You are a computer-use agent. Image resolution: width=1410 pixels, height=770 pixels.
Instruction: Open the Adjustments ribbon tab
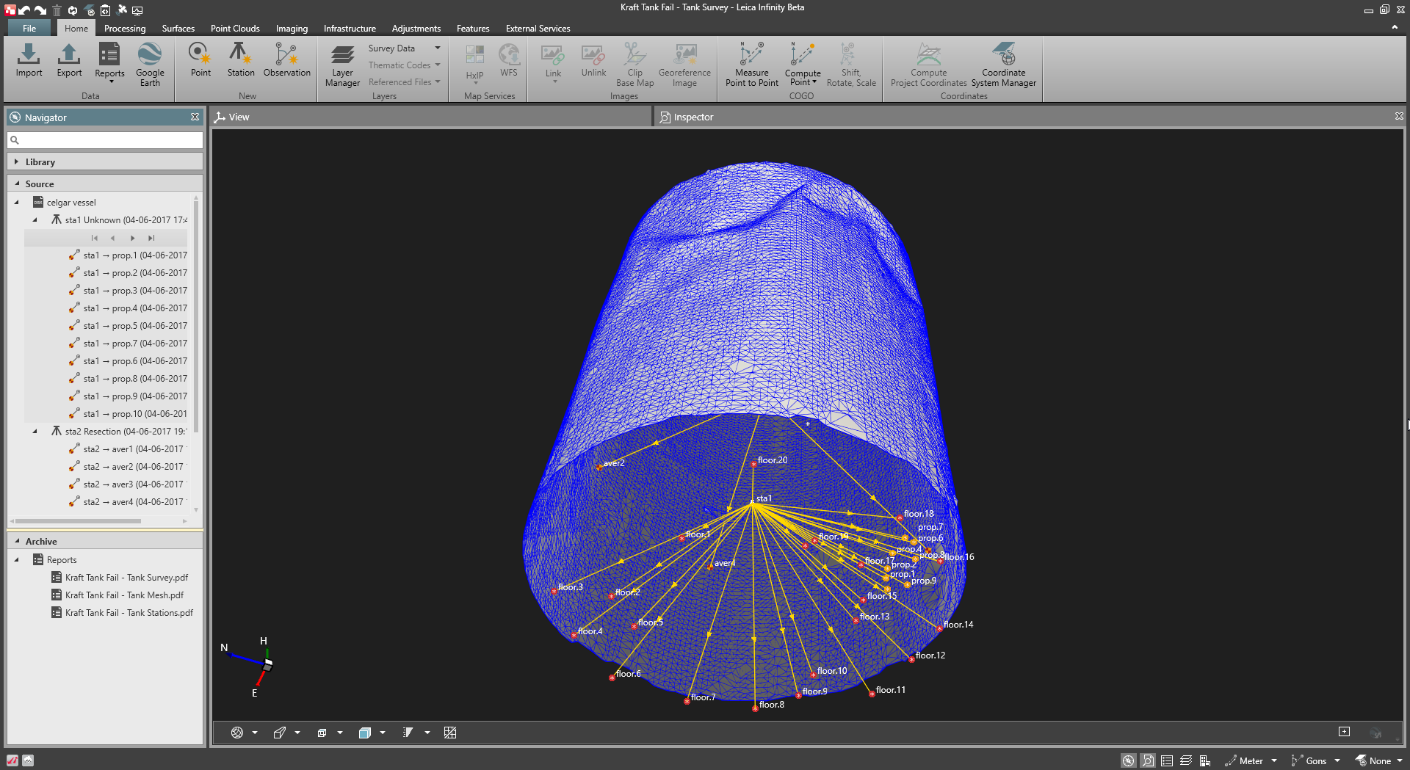tap(416, 29)
